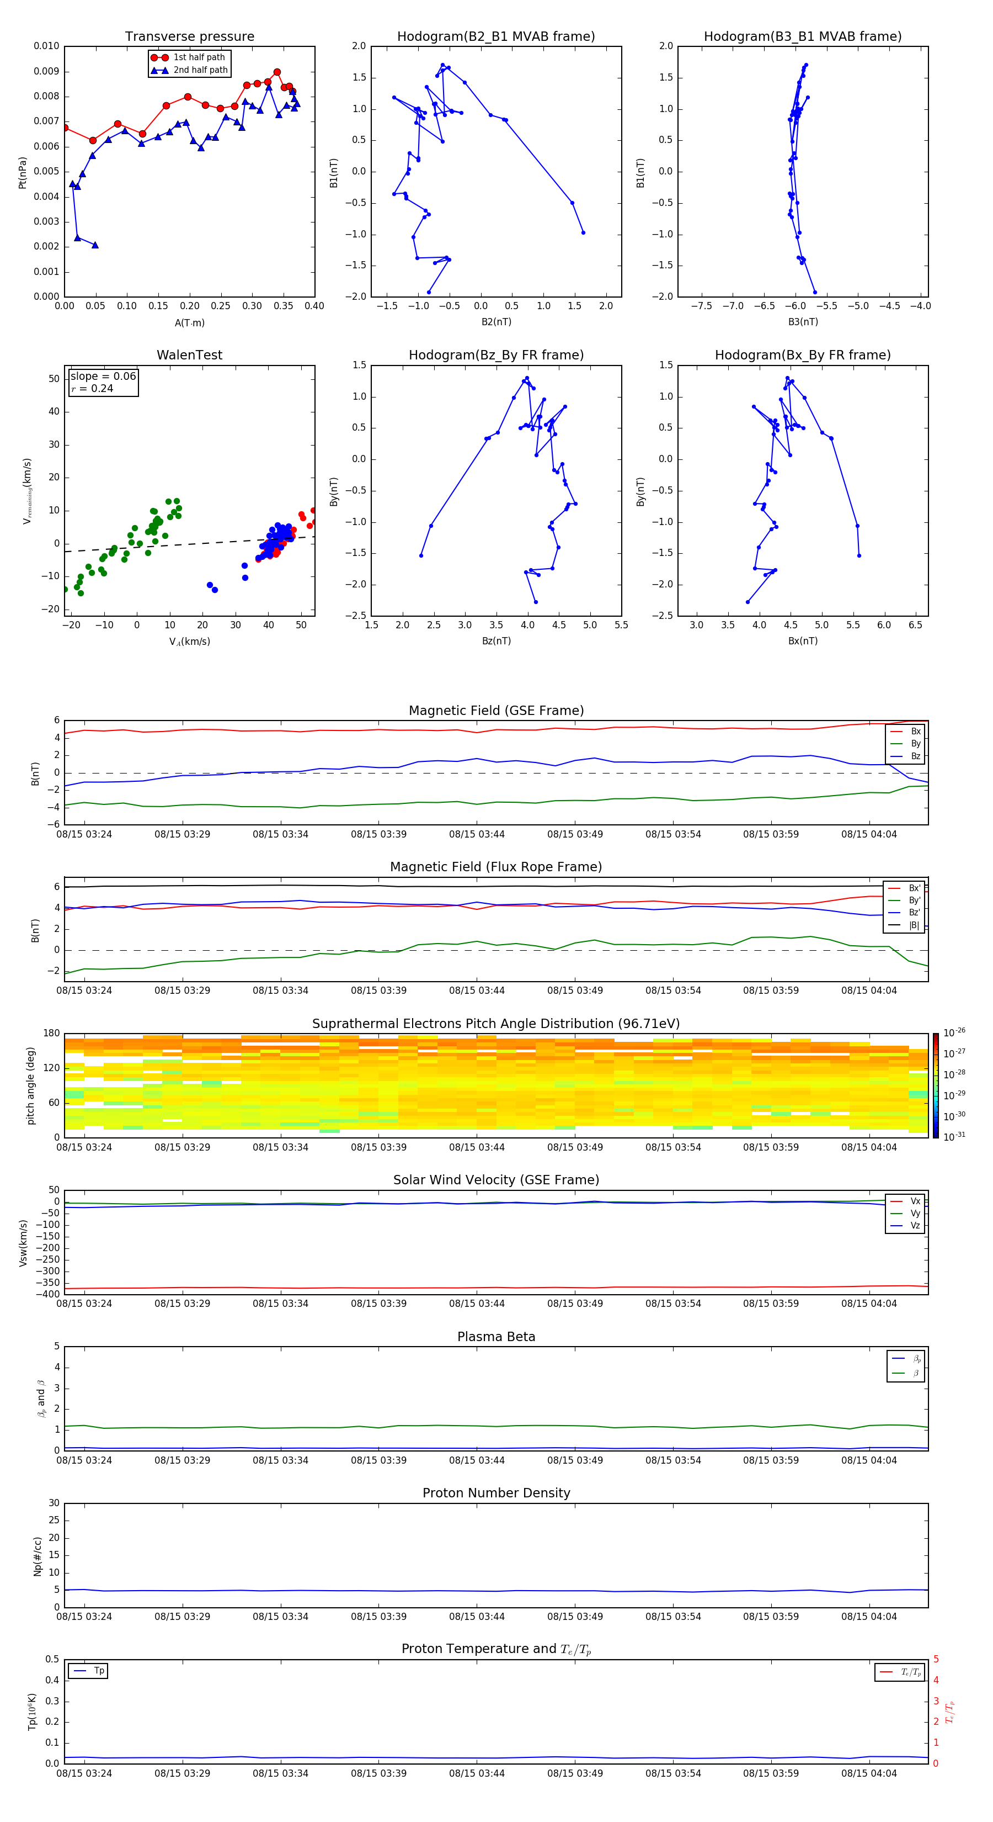993x1822 pixels.
Task: Click 'Bz' in the GSE magnetic field legend
Action: click(x=915, y=756)
